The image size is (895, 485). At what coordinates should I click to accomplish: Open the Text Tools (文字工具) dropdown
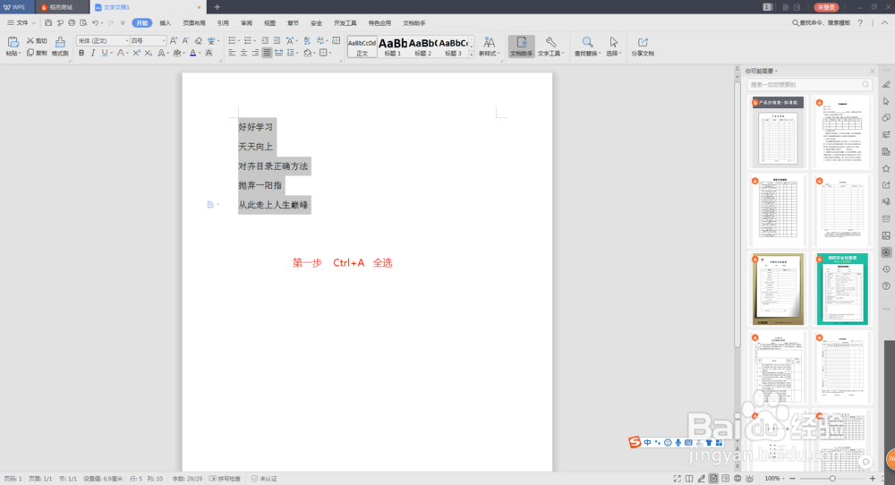[550, 46]
